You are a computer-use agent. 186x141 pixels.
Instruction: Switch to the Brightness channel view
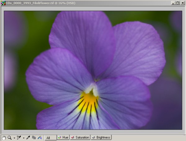point(101,138)
